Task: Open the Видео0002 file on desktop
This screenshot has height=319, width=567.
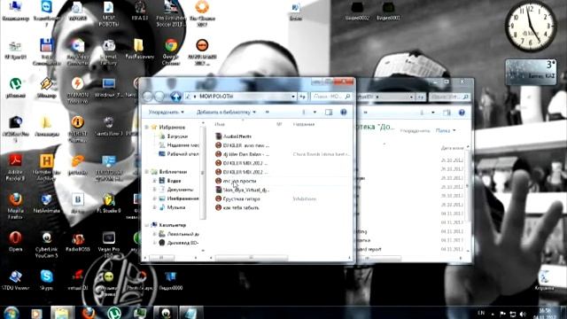Action: pyautogui.click(x=357, y=11)
